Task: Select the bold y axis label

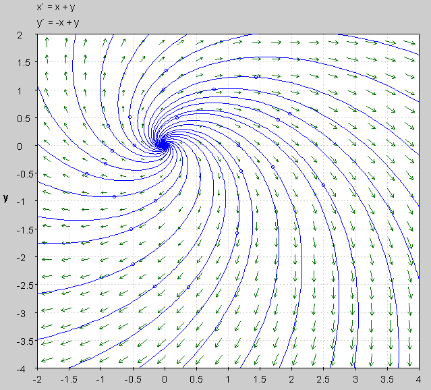Action: [x=6, y=198]
